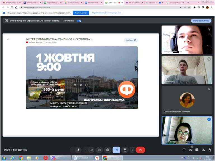
Task: Click minus circle icon overlay on the video
Action: tap(87, 85)
